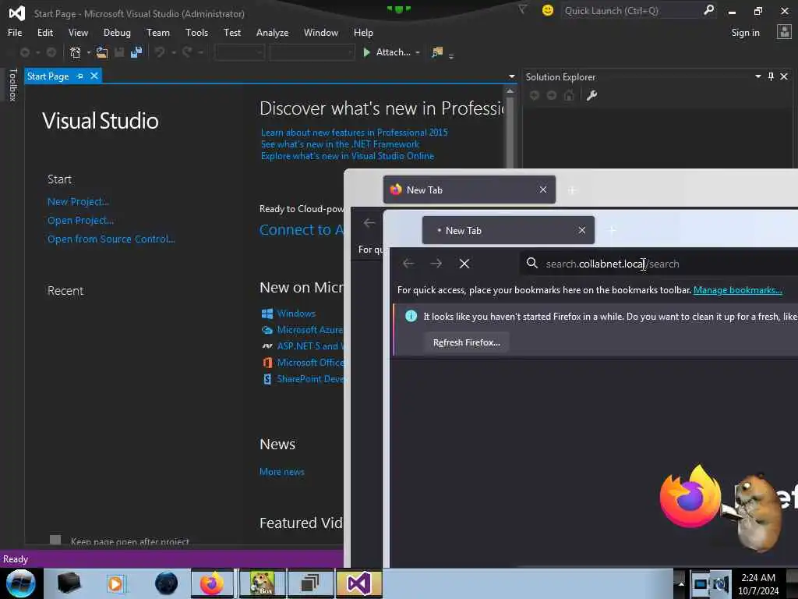Screen dimensions: 798x599
Task: Click pin icon on Start Page tab
Action: (x=80, y=76)
